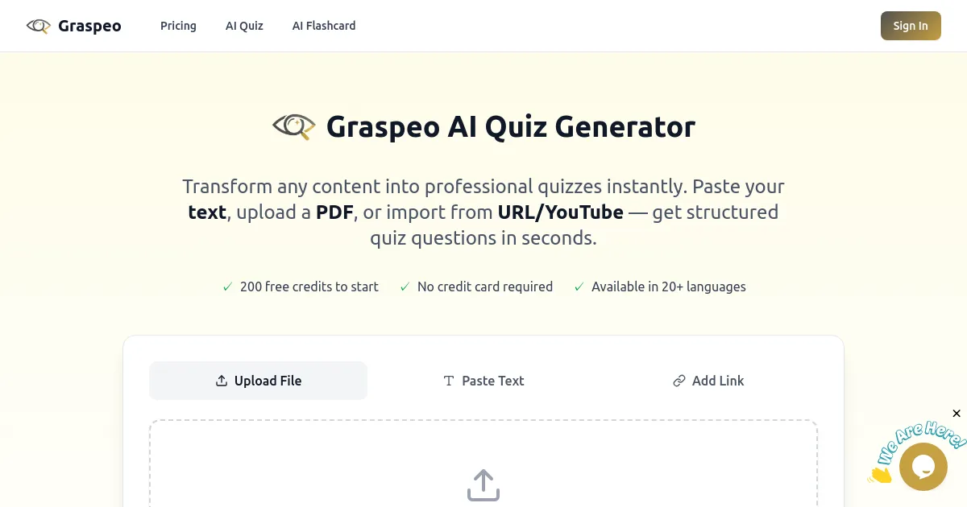This screenshot has width=967, height=507.
Task: Click the Graspeo eye logo in the navbar
Action: click(x=38, y=25)
